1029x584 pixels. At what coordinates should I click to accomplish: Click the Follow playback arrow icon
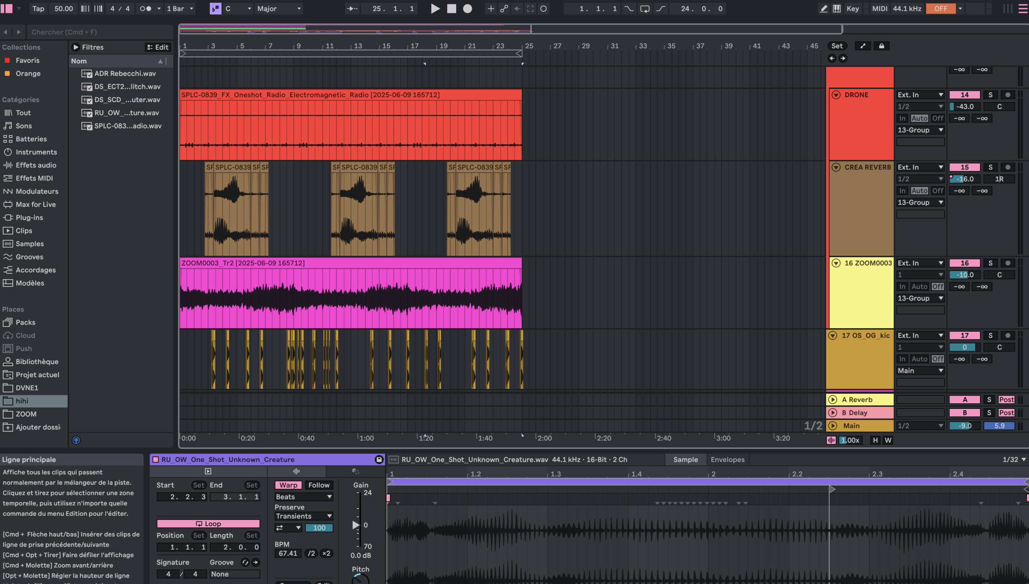click(x=352, y=8)
